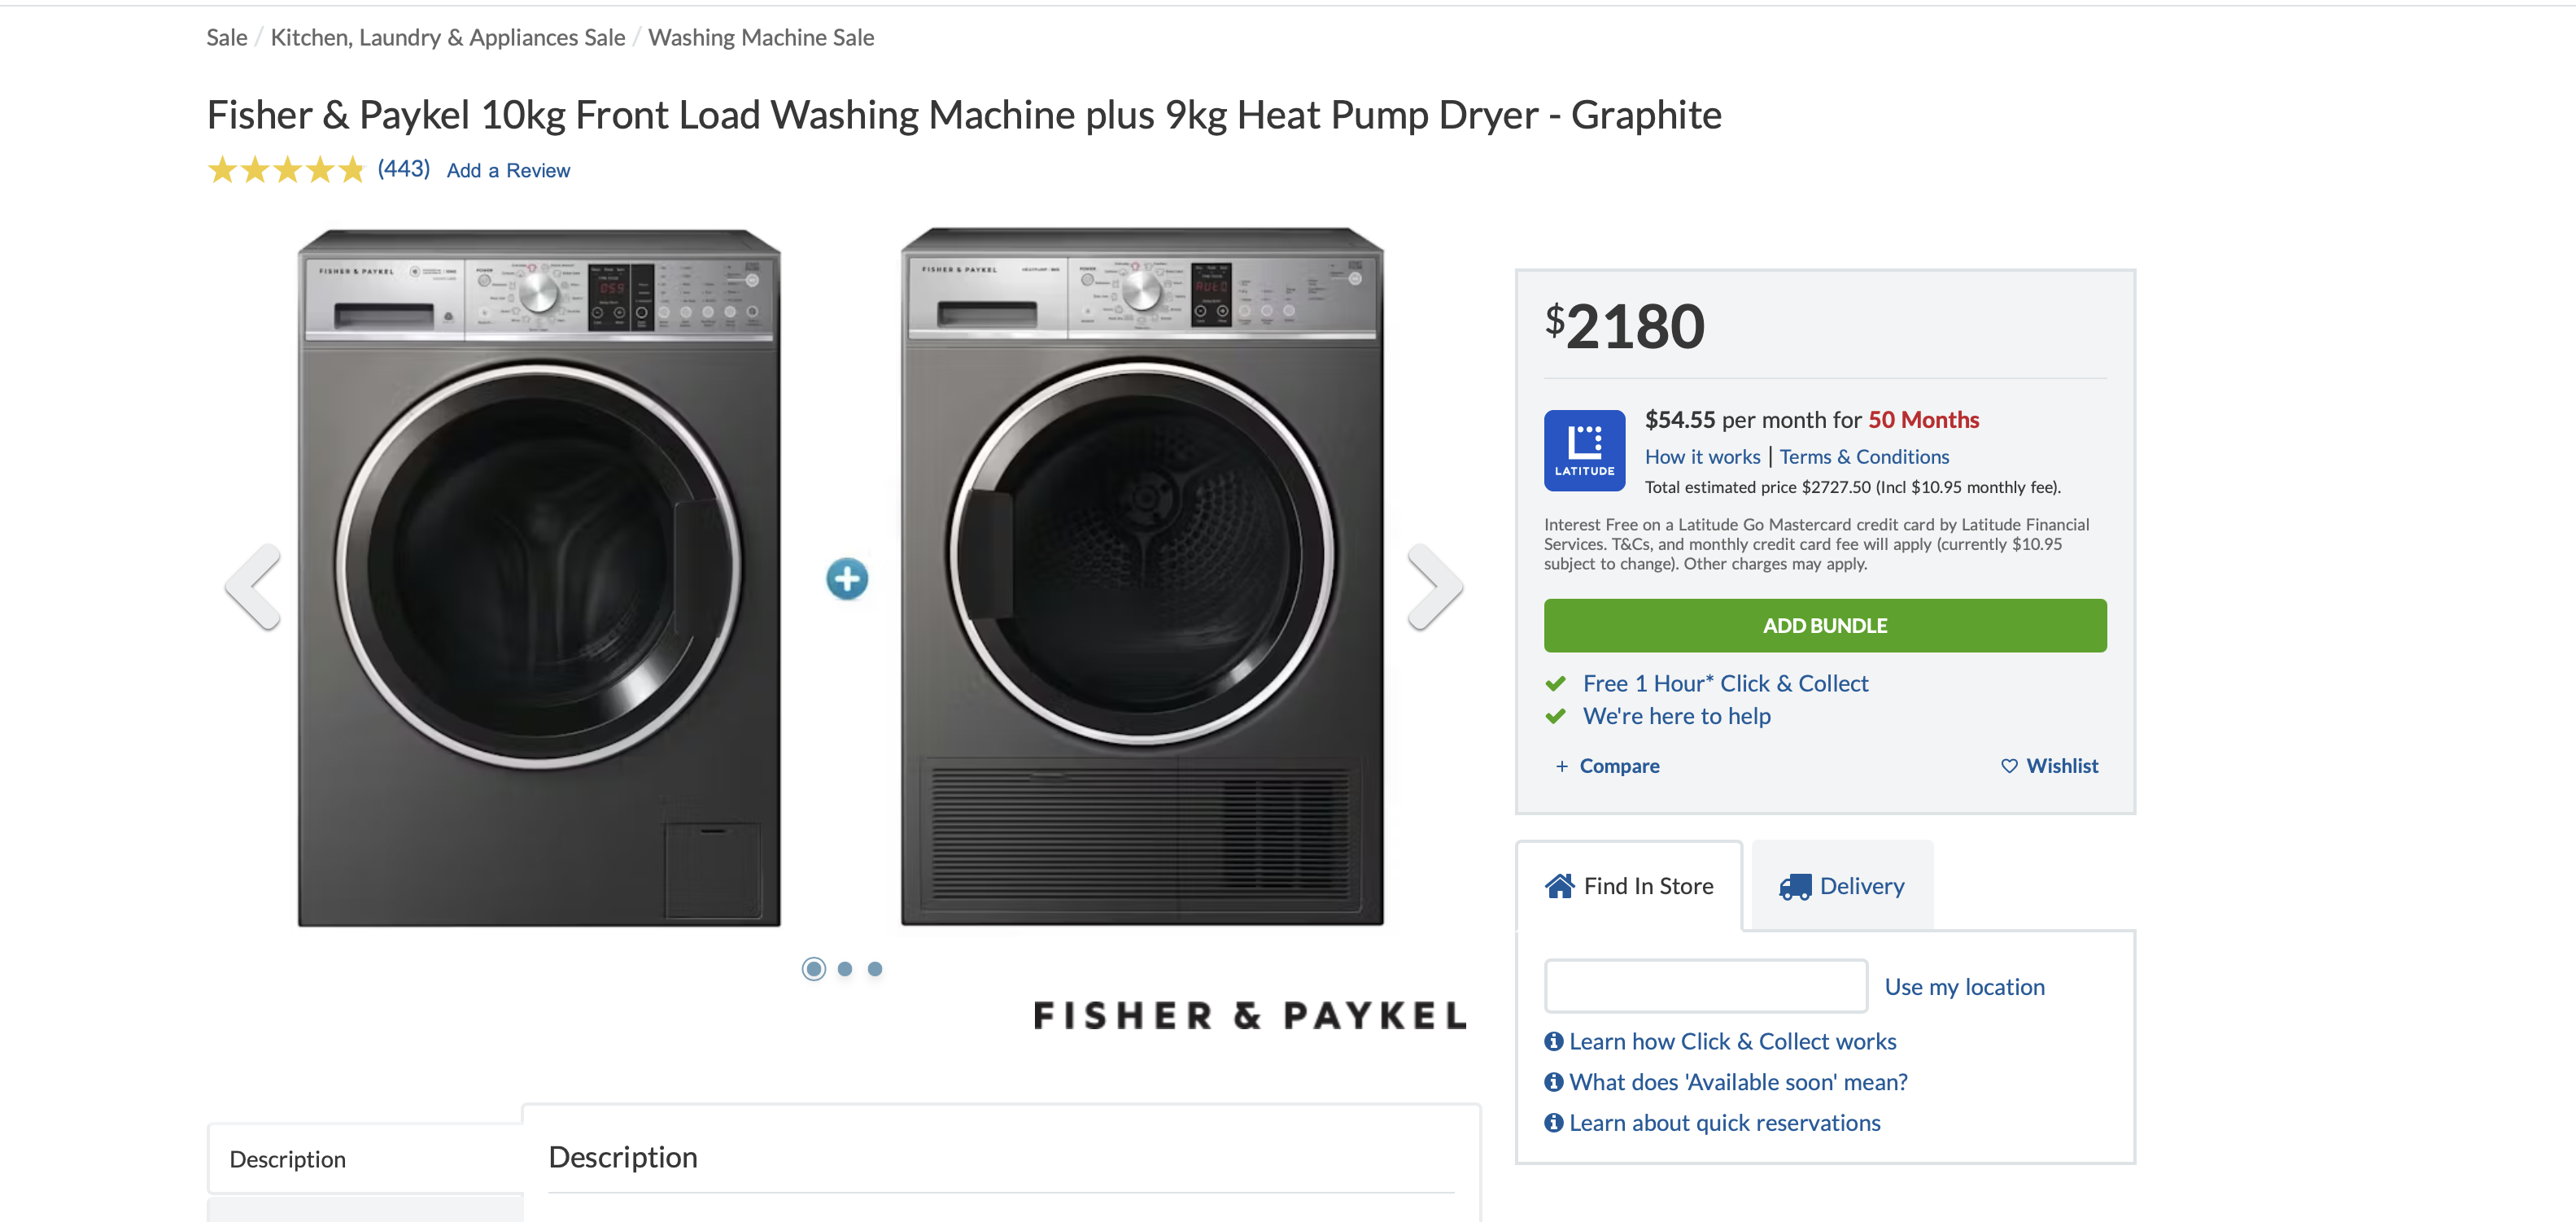Toggle Compare for this bundle
This screenshot has width=2576, height=1222.
(x=1608, y=766)
